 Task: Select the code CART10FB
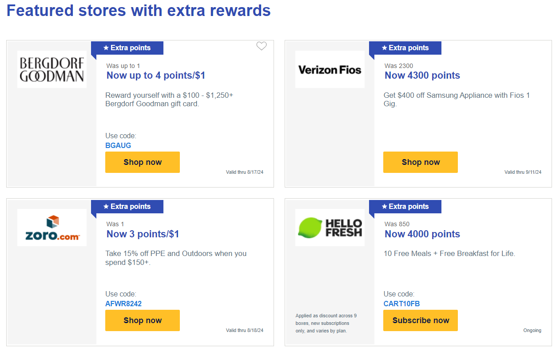tap(400, 304)
